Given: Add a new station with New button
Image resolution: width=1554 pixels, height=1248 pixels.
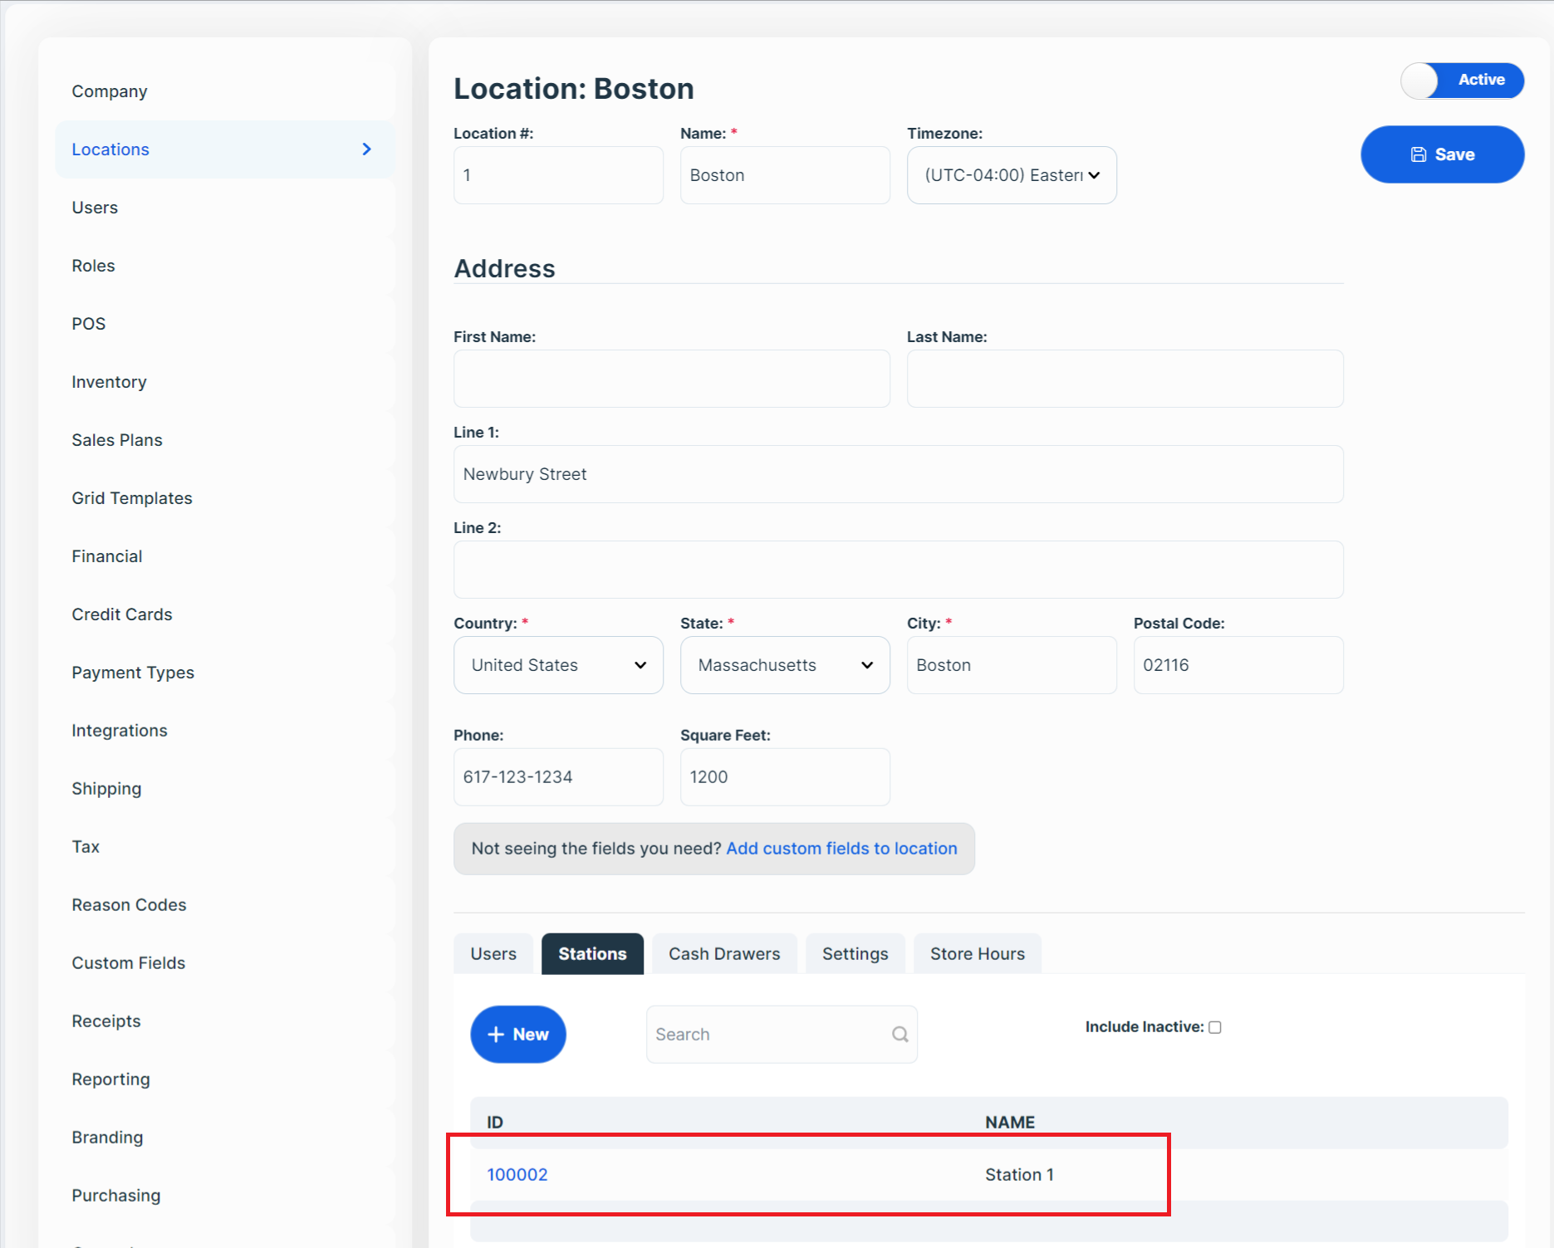Looking at the screenshot, I should tap(518, 1035).
